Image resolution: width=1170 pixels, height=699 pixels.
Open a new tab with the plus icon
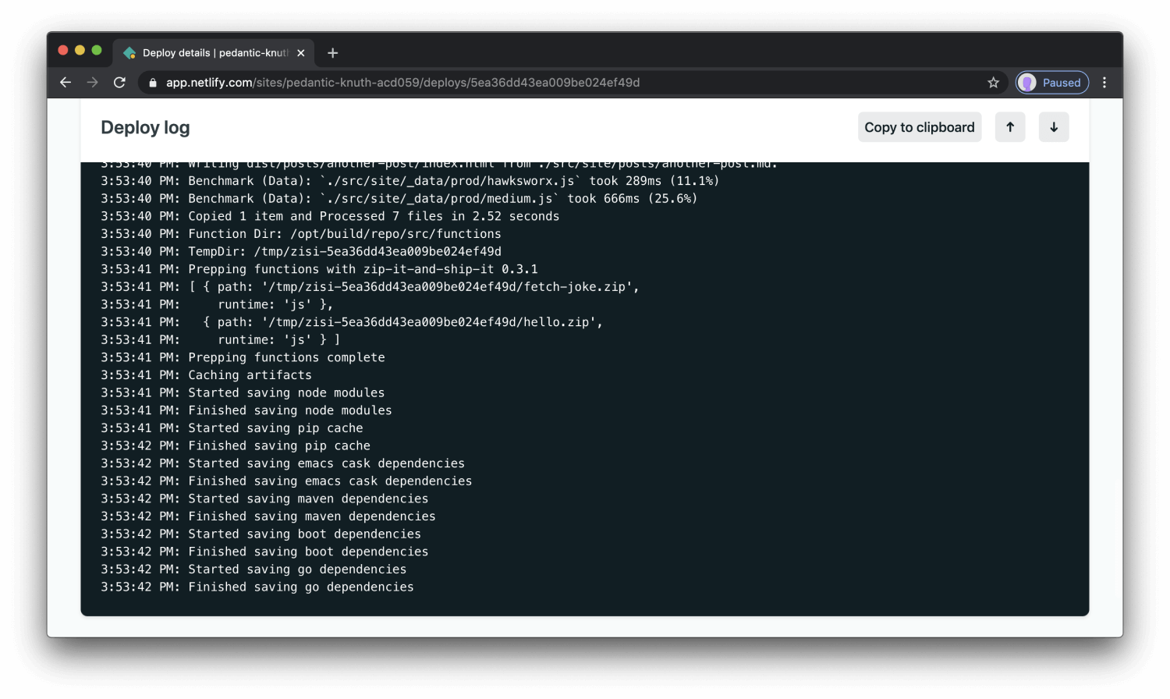(332, 52)
